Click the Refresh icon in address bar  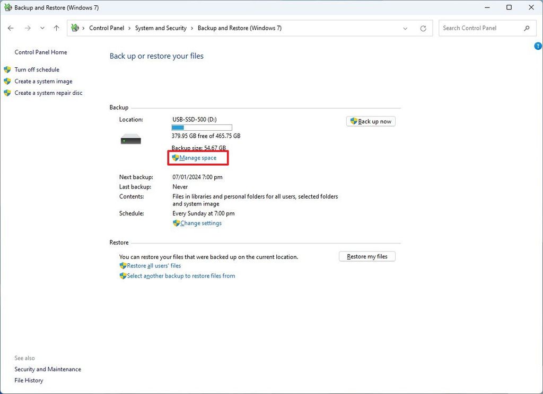pyautogui.click(x=423, y=28)
